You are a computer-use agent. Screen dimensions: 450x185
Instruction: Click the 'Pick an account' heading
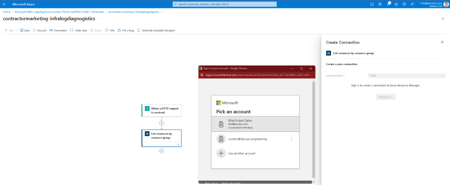point(233,112)
